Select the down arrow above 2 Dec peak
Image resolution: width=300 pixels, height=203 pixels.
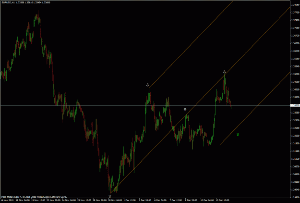[147, 85]
